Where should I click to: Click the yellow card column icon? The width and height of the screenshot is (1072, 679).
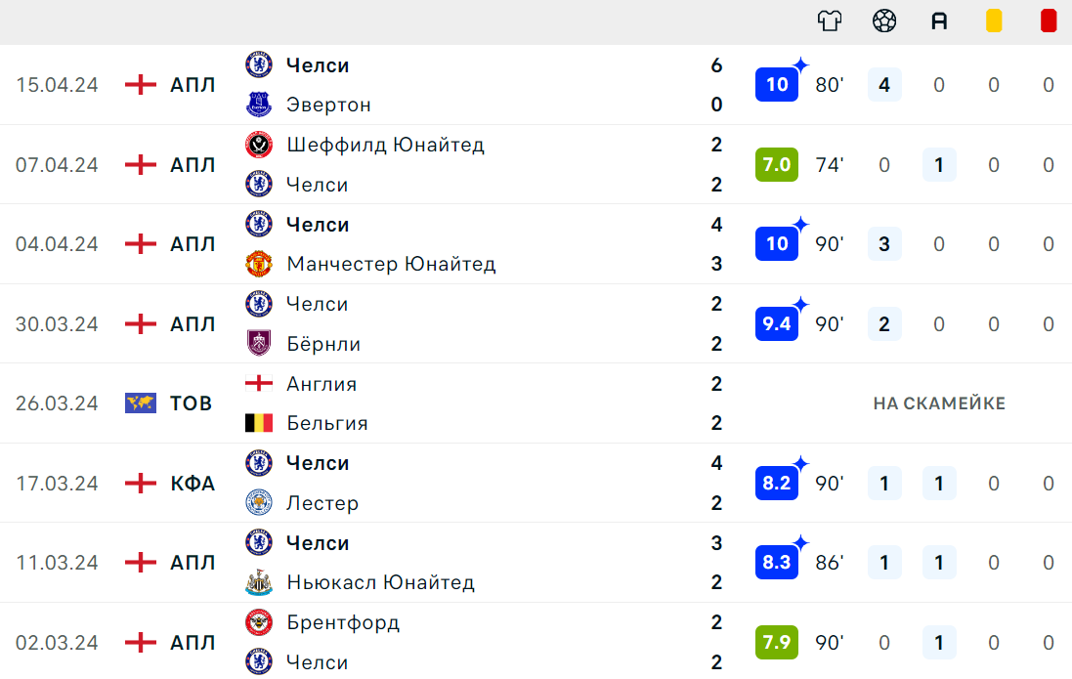click(x=994, y=21)
